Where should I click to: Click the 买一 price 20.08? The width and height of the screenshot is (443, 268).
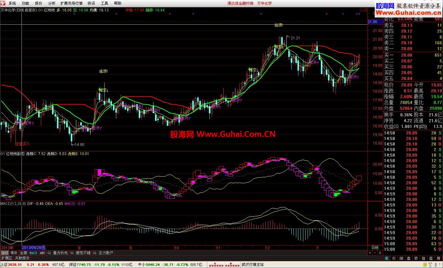(406, 55)
